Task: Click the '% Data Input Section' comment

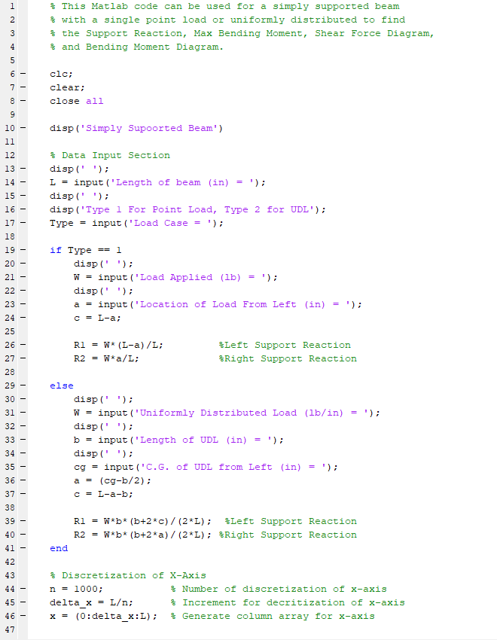Action: tap(110, 156)
